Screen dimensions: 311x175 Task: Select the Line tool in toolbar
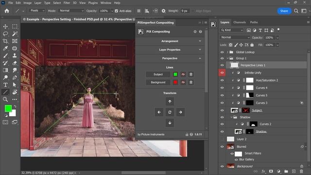[x=5, y=92]
